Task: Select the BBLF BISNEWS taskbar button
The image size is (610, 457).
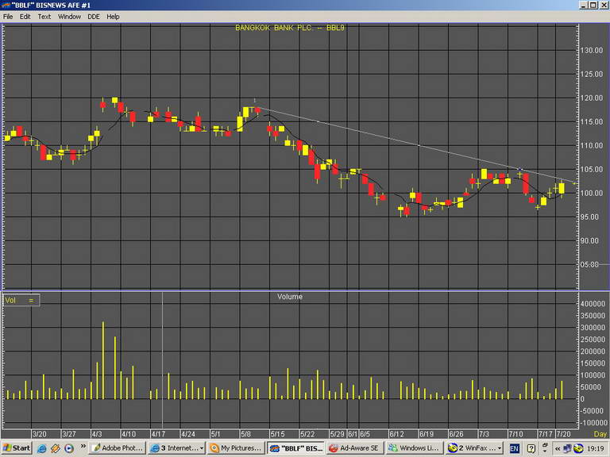Action: click(295, 448)
